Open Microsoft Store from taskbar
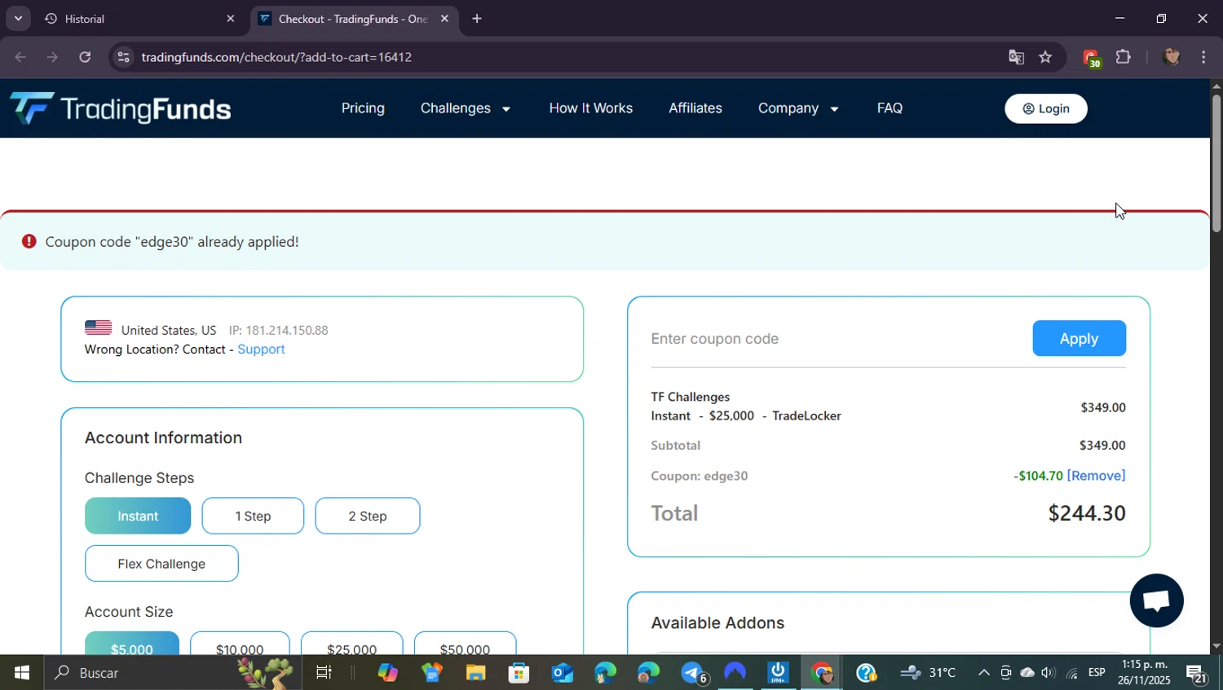 click(x=519, y=673)
